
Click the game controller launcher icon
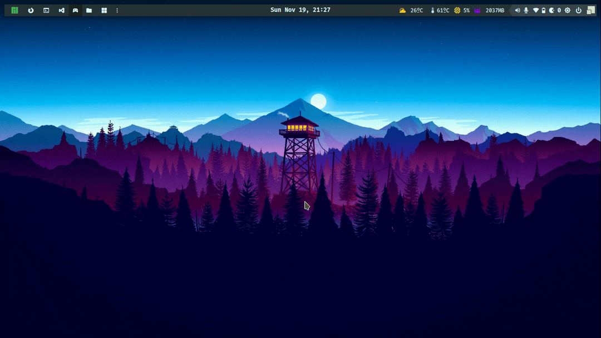click(75, 11)
